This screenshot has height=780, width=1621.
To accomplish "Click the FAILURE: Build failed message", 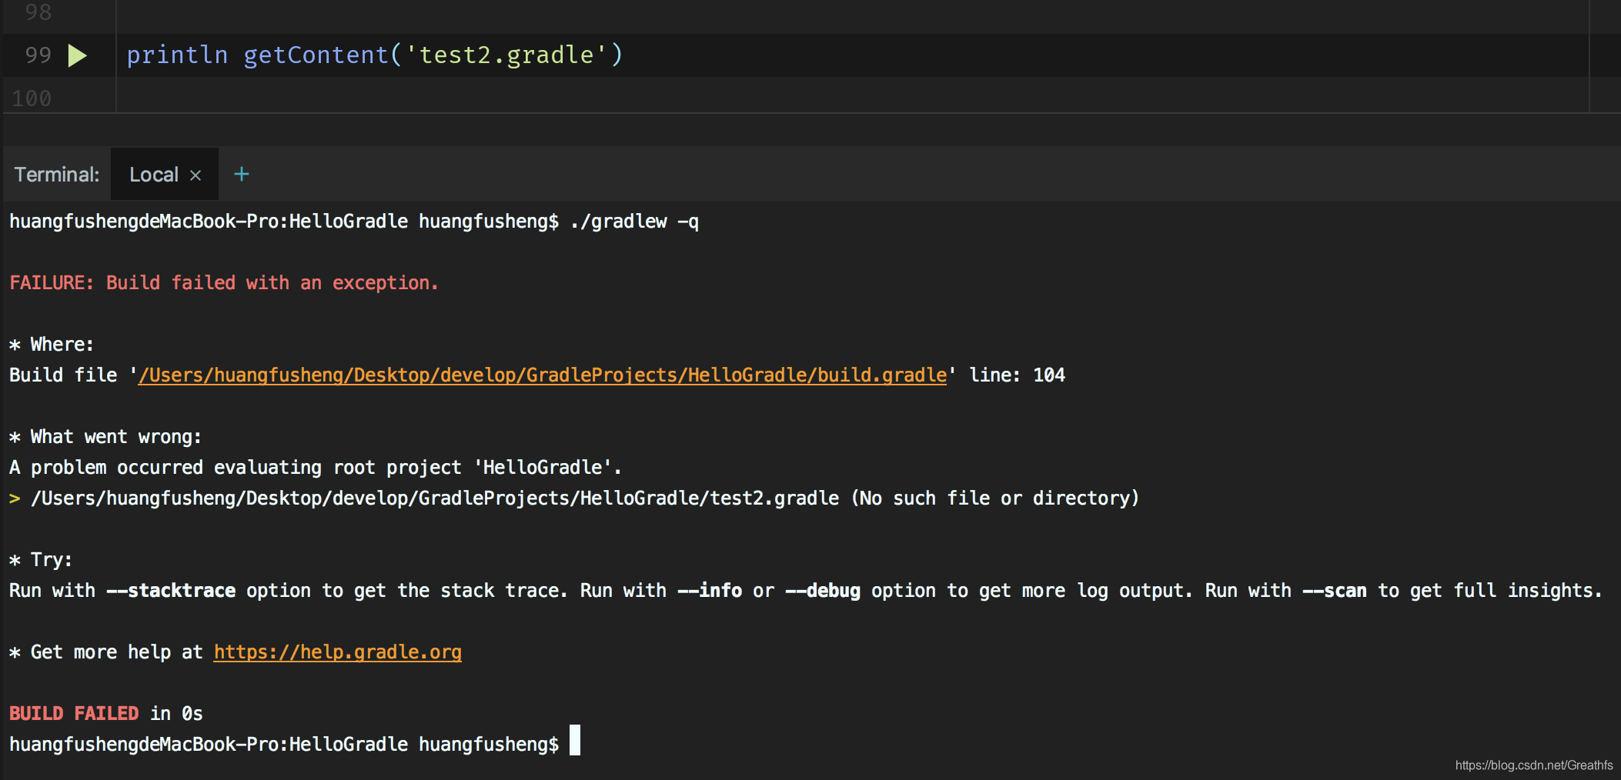I will 224,283.
